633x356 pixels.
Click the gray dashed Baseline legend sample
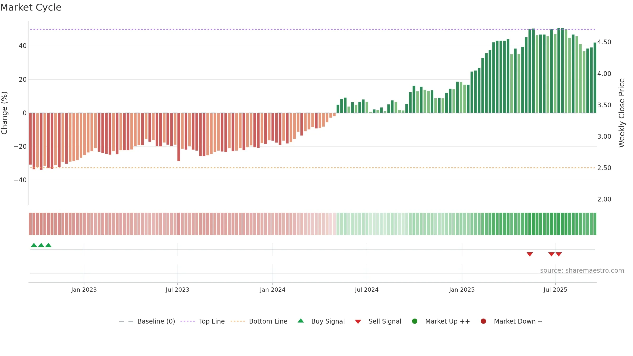126,321
